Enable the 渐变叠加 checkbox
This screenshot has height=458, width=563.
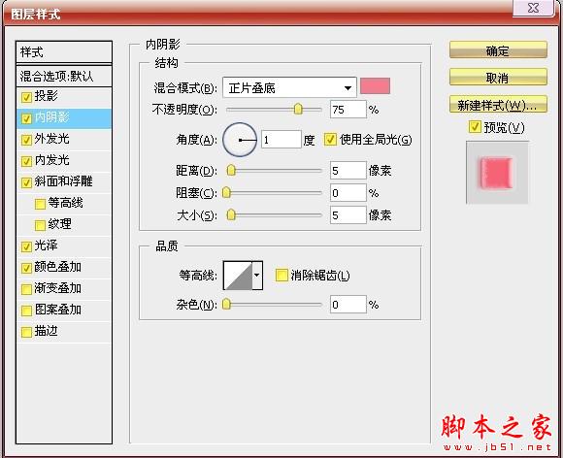click(x=26, y=289)
